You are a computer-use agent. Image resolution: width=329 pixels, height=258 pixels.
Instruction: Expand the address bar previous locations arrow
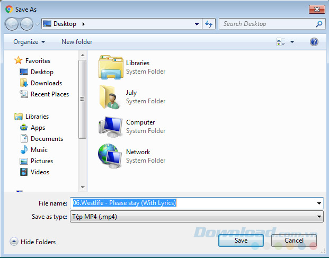pos(197,24)
